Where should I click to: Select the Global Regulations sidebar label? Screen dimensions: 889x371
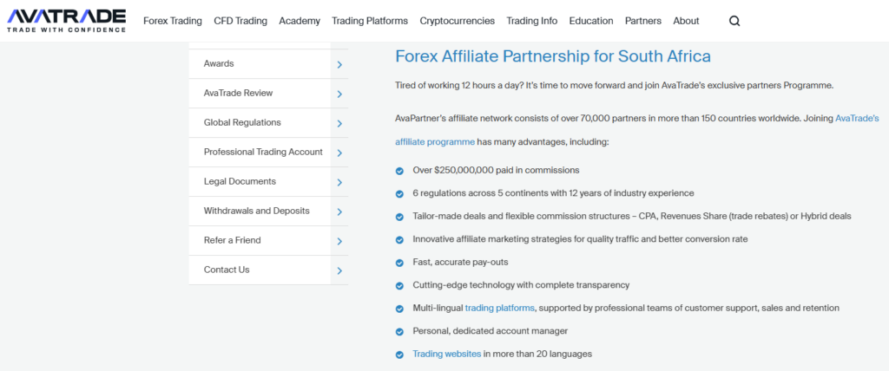click(x=242, y=122)
